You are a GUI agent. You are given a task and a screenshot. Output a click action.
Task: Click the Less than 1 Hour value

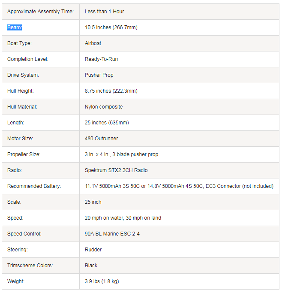point(105,12)
